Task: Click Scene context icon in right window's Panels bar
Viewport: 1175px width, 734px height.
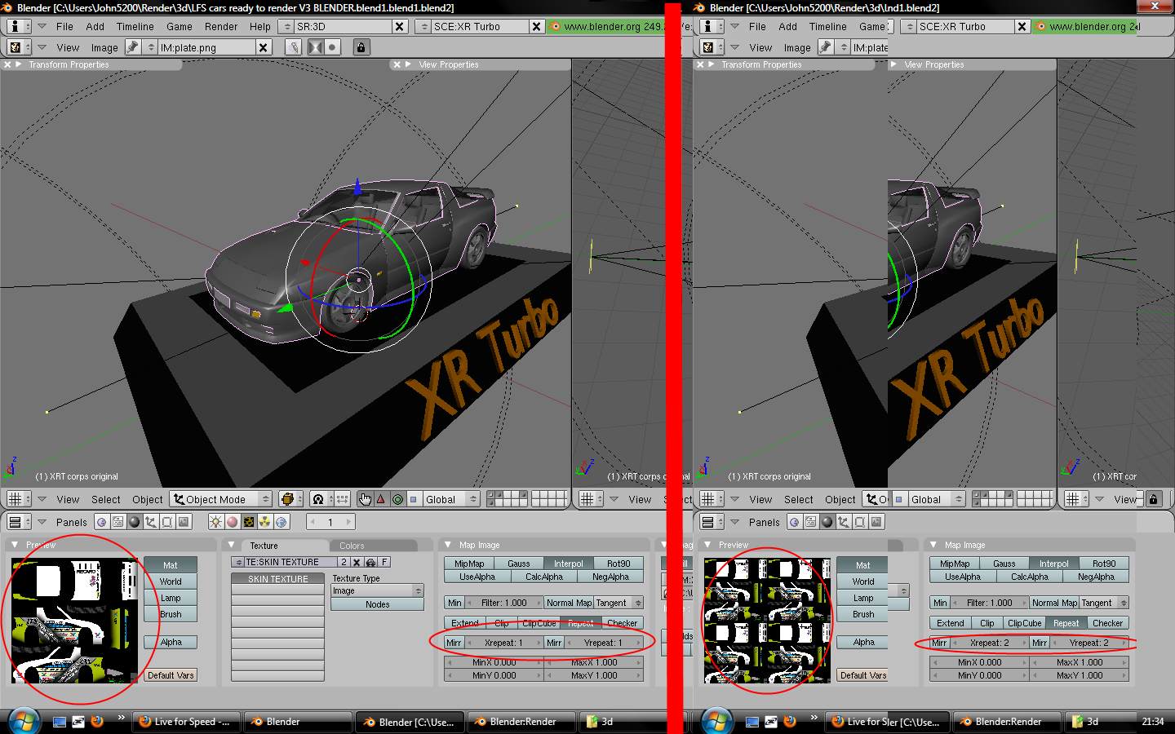Action: coord(876,522)
